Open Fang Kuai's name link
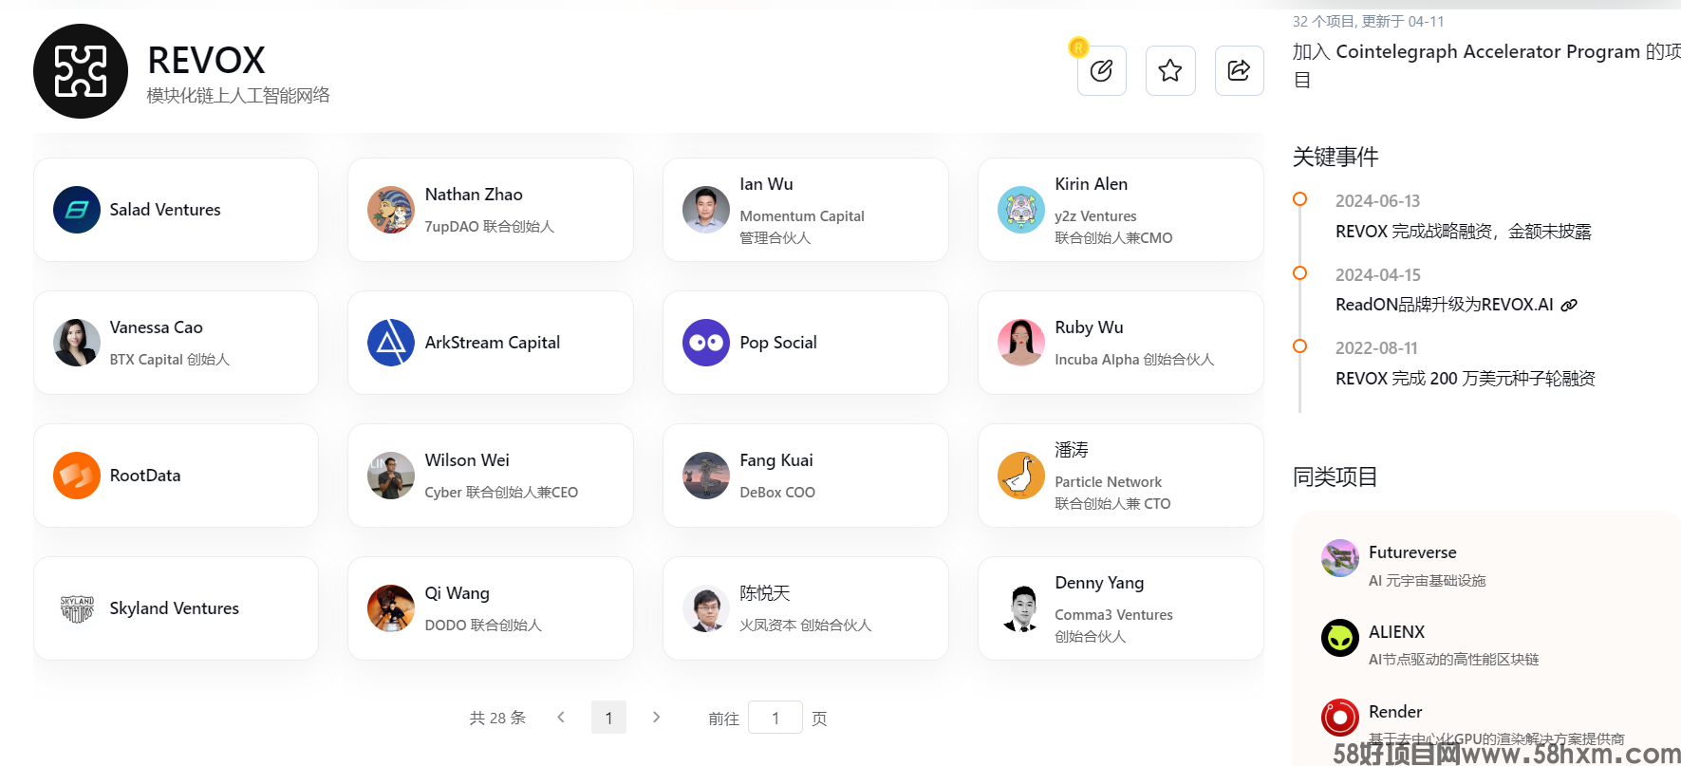1681x766 pixels. tap(776, 460)
